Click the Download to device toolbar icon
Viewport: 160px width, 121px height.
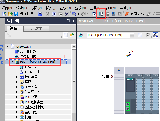[x=101, y=14]
